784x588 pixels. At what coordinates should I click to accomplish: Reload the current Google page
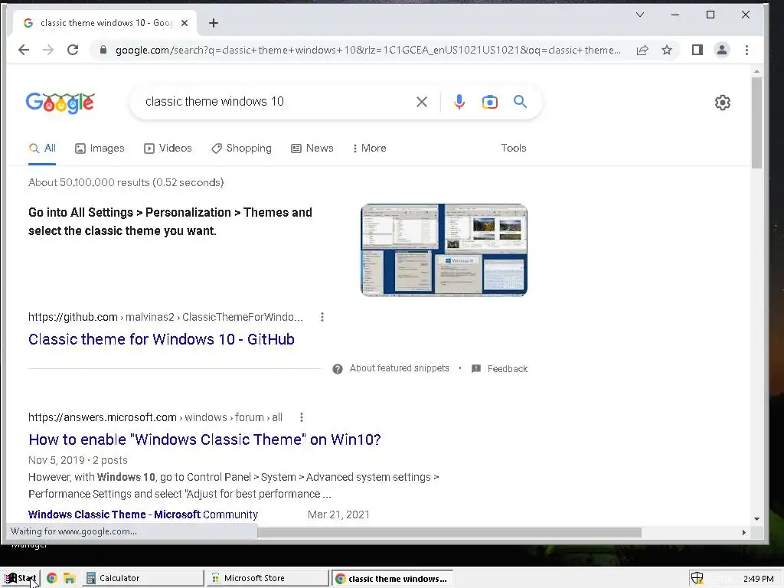[73, 50]
